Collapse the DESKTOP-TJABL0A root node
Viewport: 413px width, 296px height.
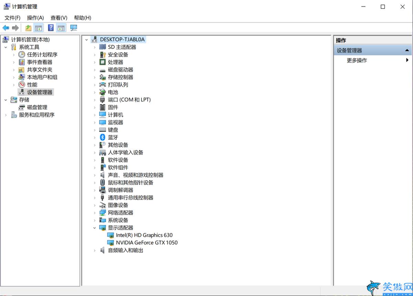86,40
